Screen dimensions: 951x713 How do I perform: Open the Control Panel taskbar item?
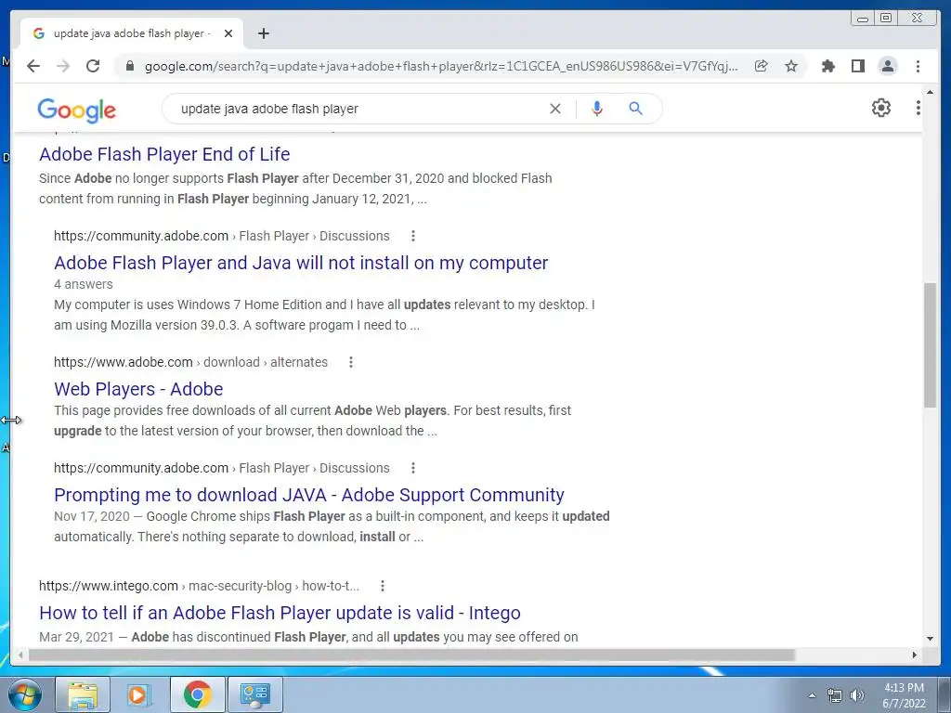(254, 694)
